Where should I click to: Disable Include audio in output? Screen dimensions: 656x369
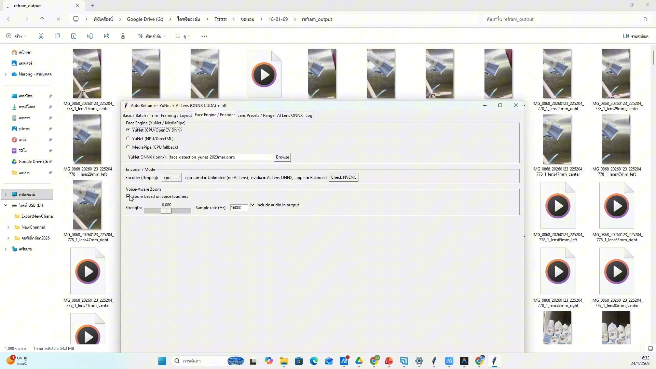(x=253, y=205)
